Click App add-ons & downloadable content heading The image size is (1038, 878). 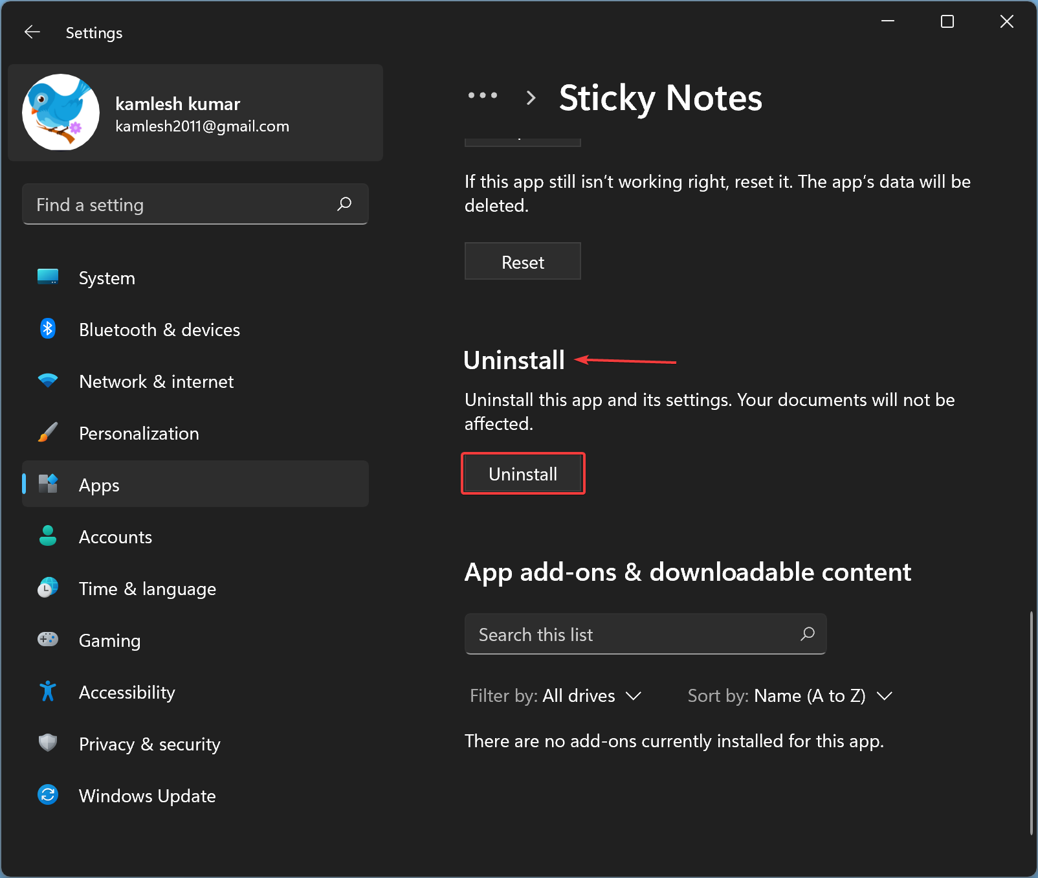pyautogui.click(x=688, y=572)
